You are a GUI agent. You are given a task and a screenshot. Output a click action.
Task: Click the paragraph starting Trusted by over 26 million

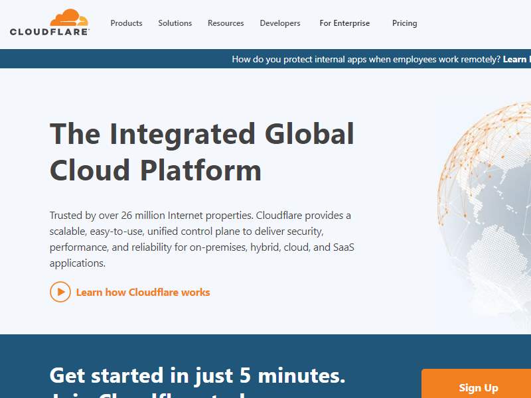tap(202, 239)
